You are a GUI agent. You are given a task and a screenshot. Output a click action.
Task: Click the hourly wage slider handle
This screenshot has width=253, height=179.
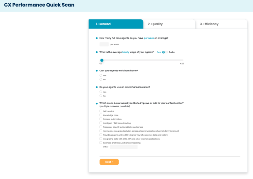(102, 60)
